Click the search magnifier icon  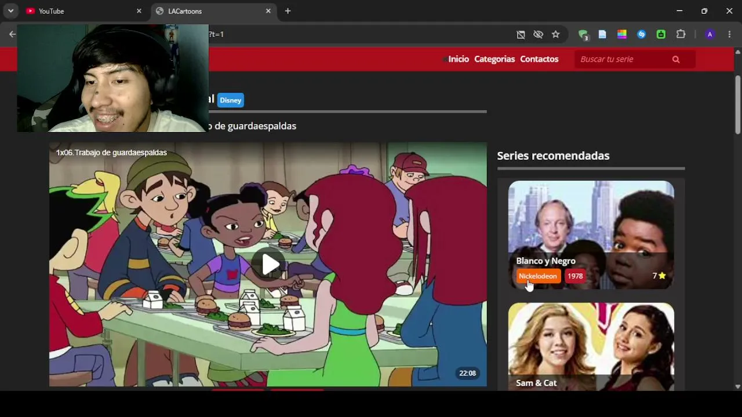tap(676, 59)
